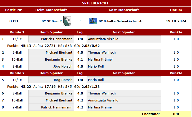This screenshot has width=192, height=117.
Task: Click the Runde 2 header label
Action: 17,73
